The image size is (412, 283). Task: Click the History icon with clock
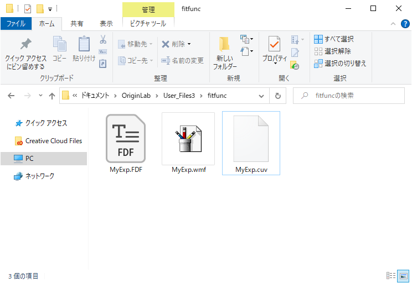tap(295, 65)
